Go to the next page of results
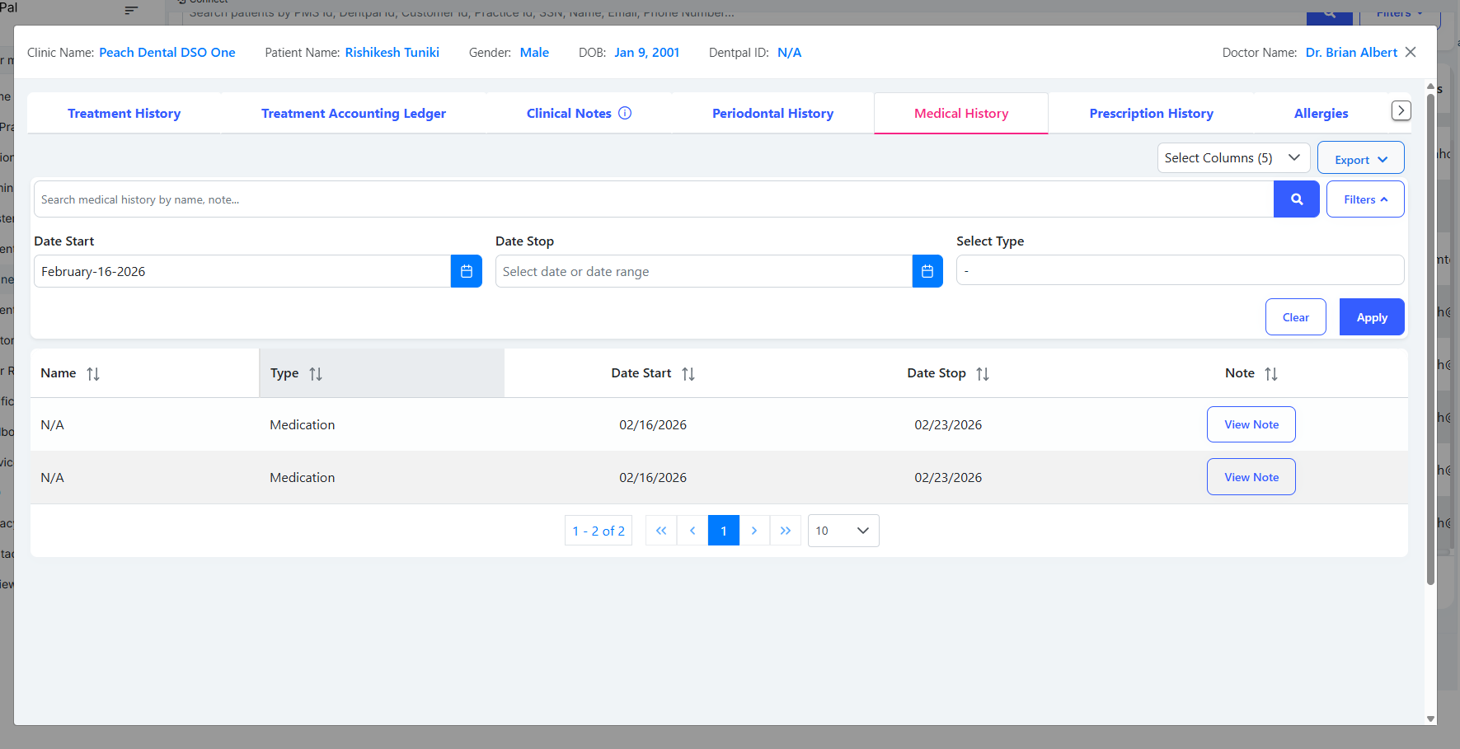This screenshot has width=1460, height=749. tap(753, 531)
